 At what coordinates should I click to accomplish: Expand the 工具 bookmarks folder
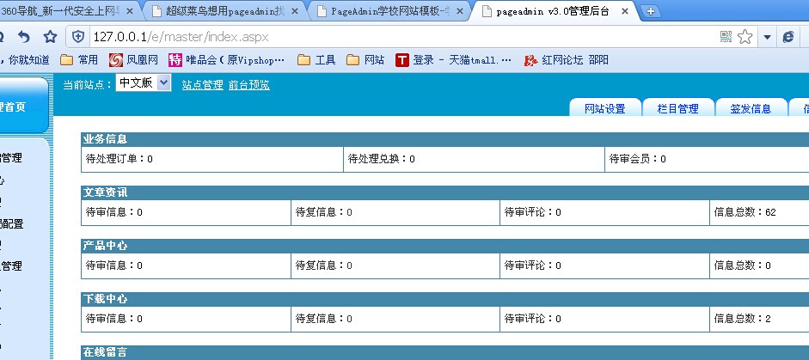pos(316,60)
